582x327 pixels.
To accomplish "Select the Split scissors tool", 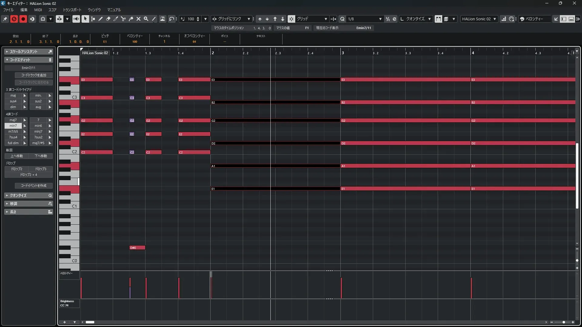I will click(123, 19).
